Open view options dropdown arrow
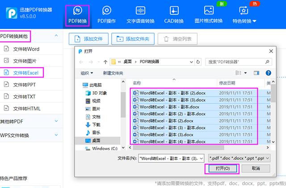Image resolution: width=286 pixels, height=188 pixels. coord(245,73)
